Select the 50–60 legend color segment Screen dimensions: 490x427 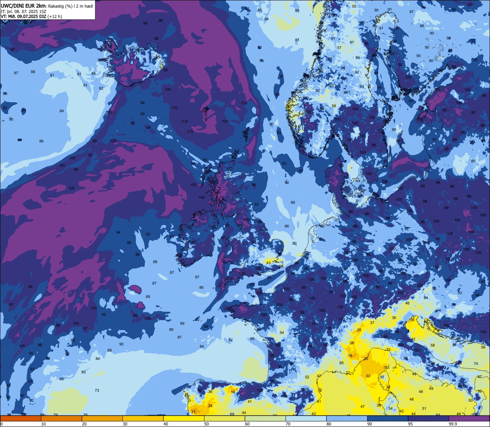(224, 418)
